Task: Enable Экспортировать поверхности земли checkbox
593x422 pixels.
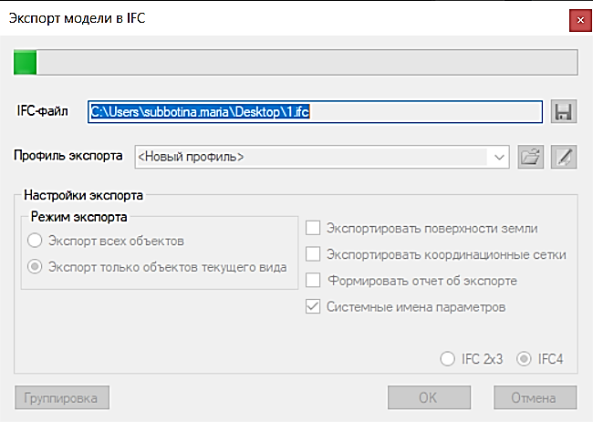Action: (x=313, y=228)
